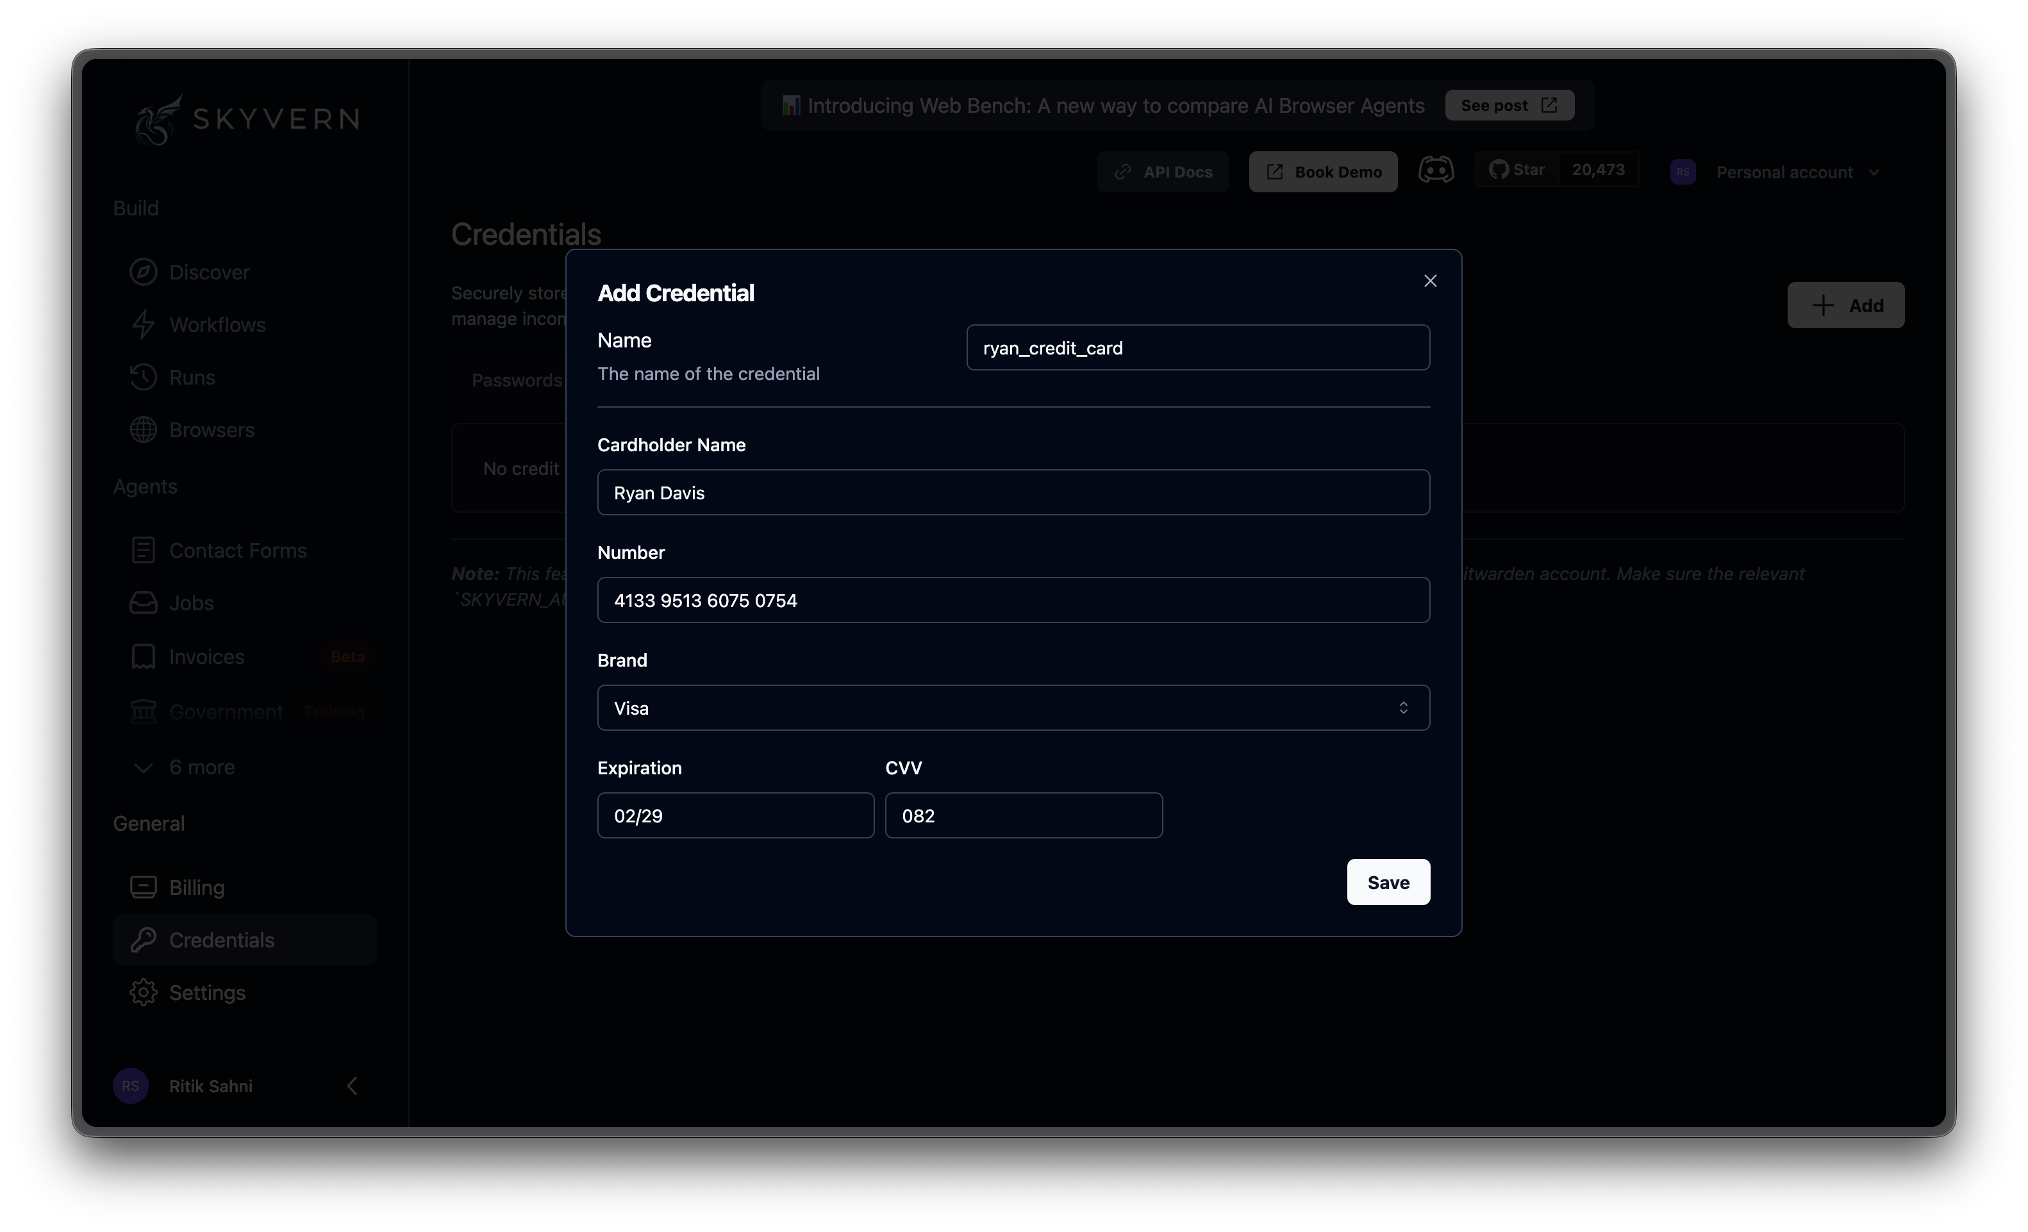Screen dimensions: 2028x1232
Task: Switch to the Passwords tab
Action: (516, 380)
